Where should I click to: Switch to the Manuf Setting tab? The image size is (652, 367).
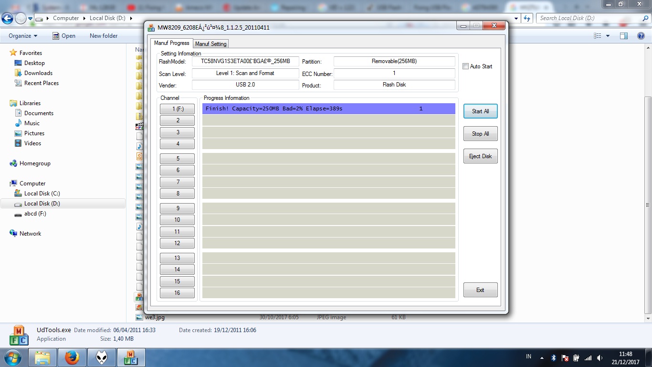pos(210,43)
